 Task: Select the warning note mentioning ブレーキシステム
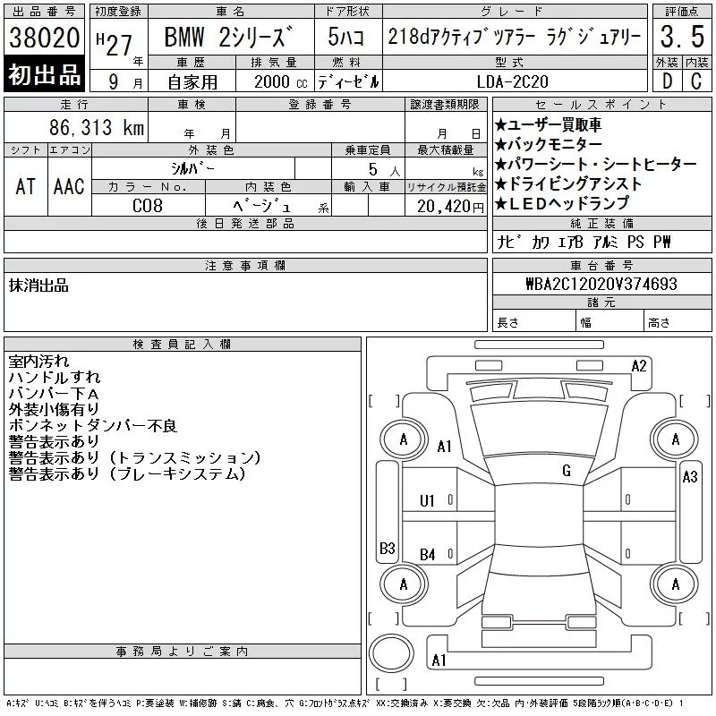127,474
